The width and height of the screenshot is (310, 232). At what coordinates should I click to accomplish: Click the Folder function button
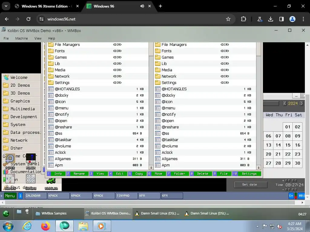(x=178, y=174)
